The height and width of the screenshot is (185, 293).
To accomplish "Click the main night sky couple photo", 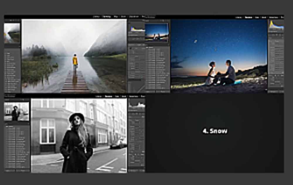I will tap(219, 56).
